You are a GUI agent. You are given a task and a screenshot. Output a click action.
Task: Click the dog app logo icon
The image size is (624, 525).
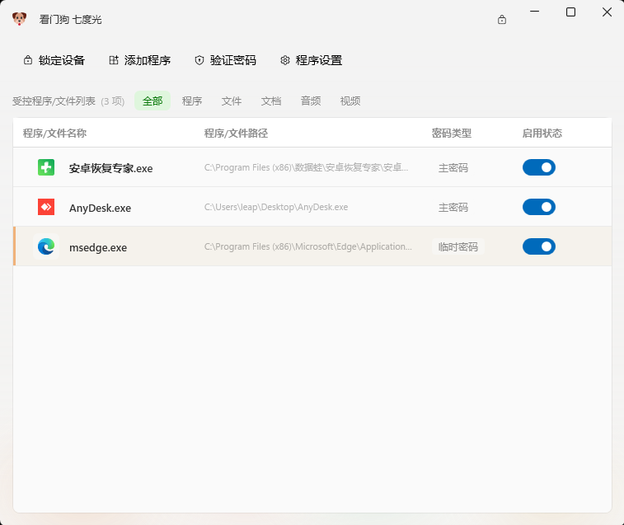19,19
